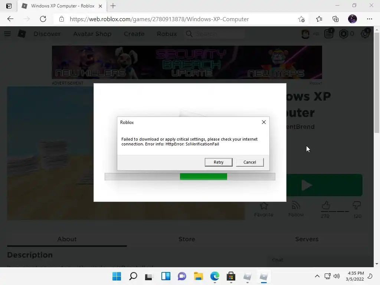Select the Windows XP Computer - Roblox tab
The image size is (380, 285).
pos(62,6)
